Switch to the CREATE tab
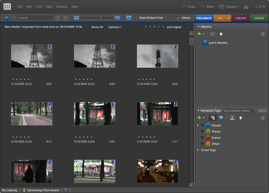This screenshot has height=193, width=269. pos(241,18)
